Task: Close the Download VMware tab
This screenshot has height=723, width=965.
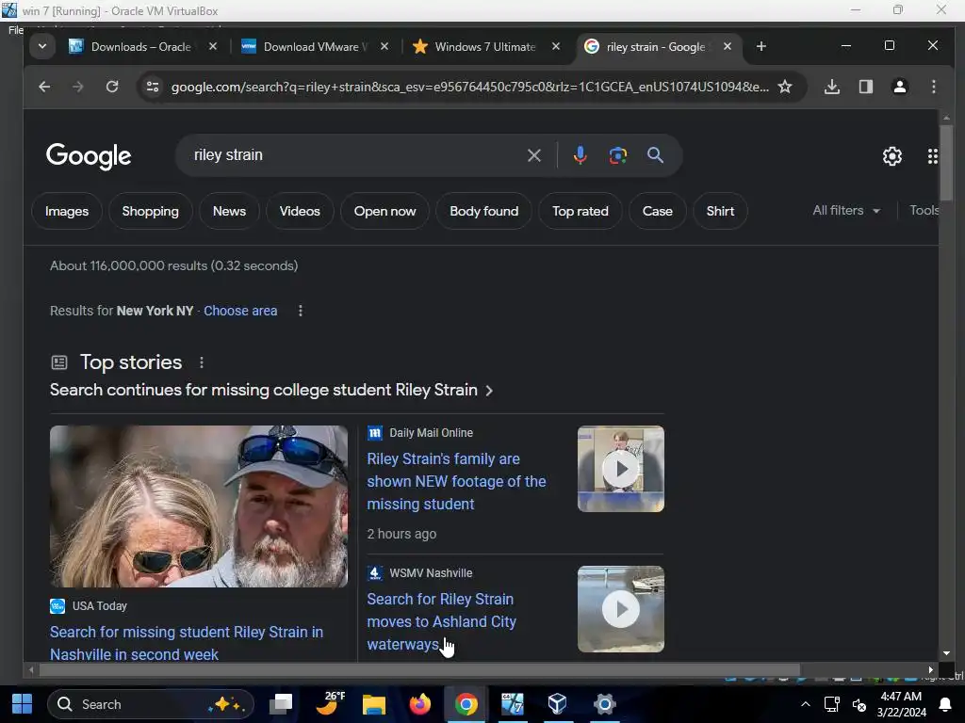Action: pyautogui.click(x=384, y=47)
